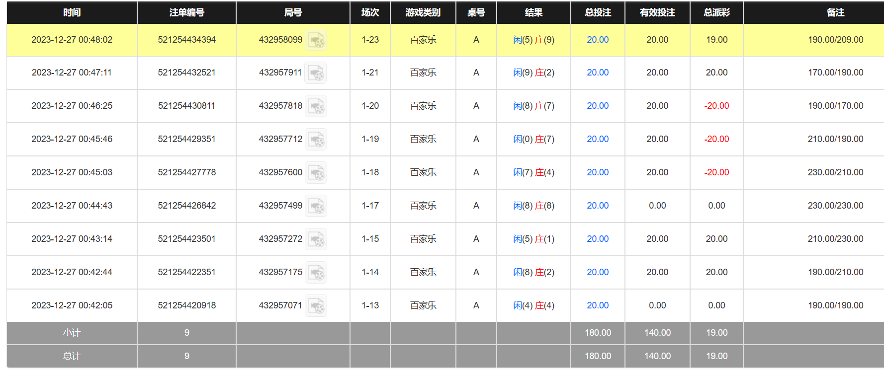This screenshot has width=884, height=369.
Task: Click the 总派彩 column header
Action: (716, 12)
